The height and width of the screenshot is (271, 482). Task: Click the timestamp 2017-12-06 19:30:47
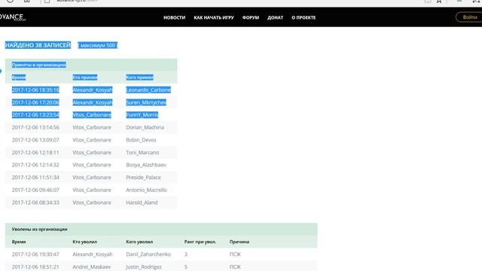[x=35, y=254]
